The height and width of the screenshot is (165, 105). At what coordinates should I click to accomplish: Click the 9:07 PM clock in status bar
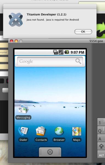(x=77, y=52)
